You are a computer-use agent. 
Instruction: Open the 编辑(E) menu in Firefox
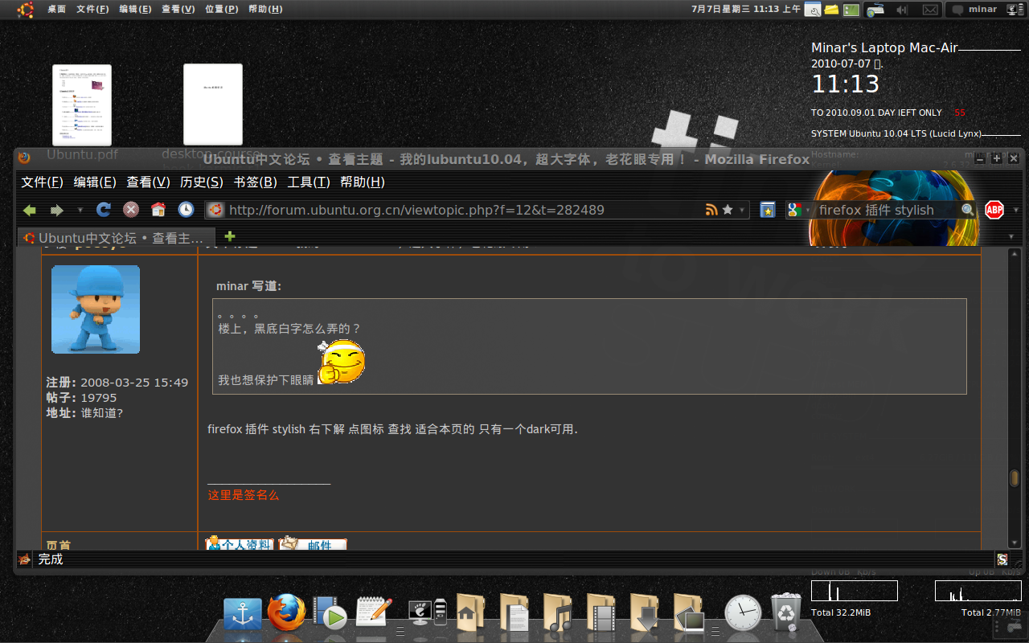pyautogui.click(x=95, y=182)
